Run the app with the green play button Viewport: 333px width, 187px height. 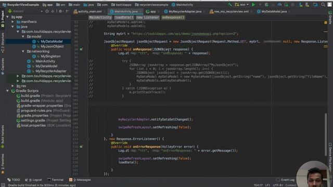[253, 5]
